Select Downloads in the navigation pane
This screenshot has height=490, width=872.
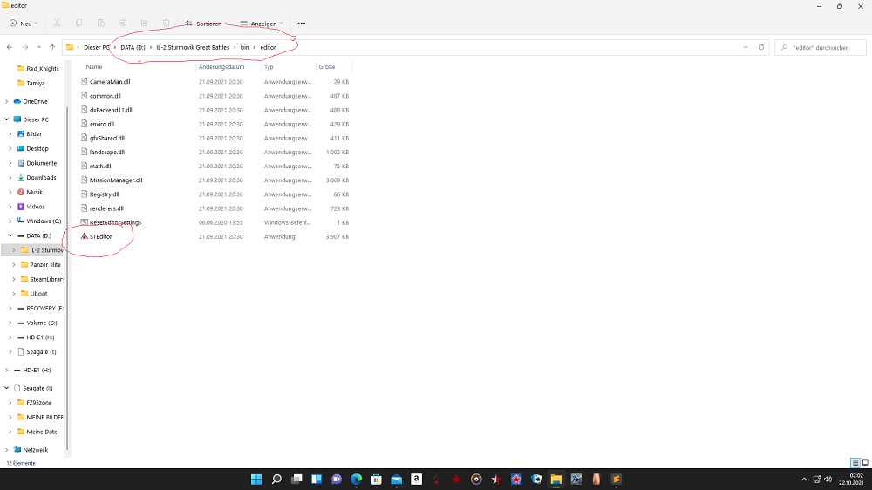(x=41, y=177)
